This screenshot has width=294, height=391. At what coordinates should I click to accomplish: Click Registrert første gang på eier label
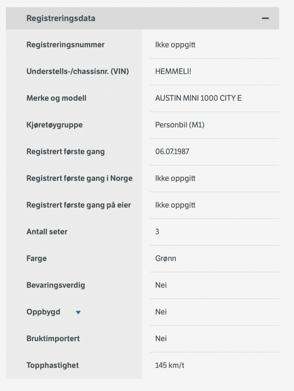pyautogui.click(x=79, y=205)
